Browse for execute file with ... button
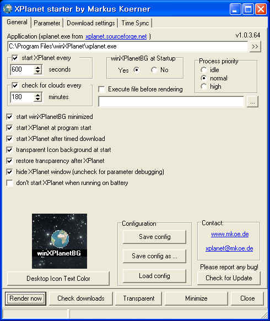 pos(252,101)
